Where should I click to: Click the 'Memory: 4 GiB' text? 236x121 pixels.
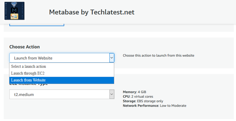coord(134,92)
